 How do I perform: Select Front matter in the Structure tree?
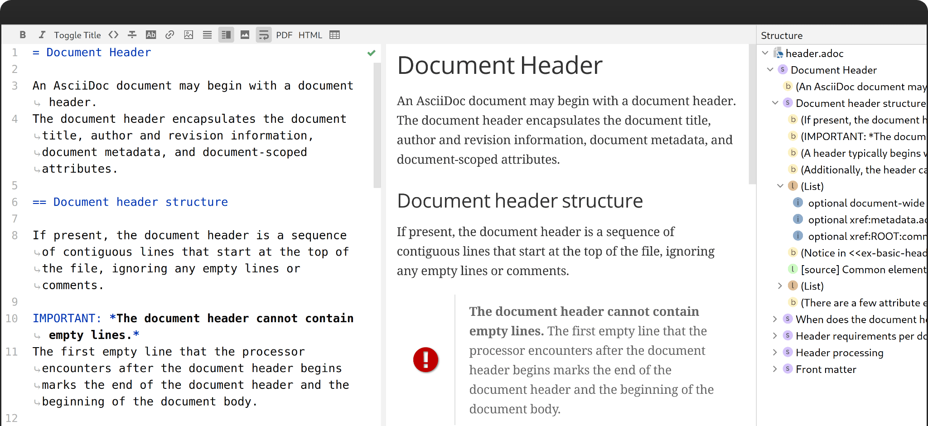pyautogui.click(x=826, y=369)
